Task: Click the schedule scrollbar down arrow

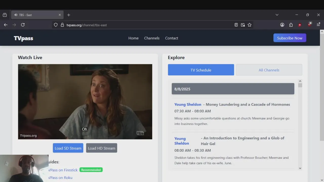Action: (x=300, y=168)
